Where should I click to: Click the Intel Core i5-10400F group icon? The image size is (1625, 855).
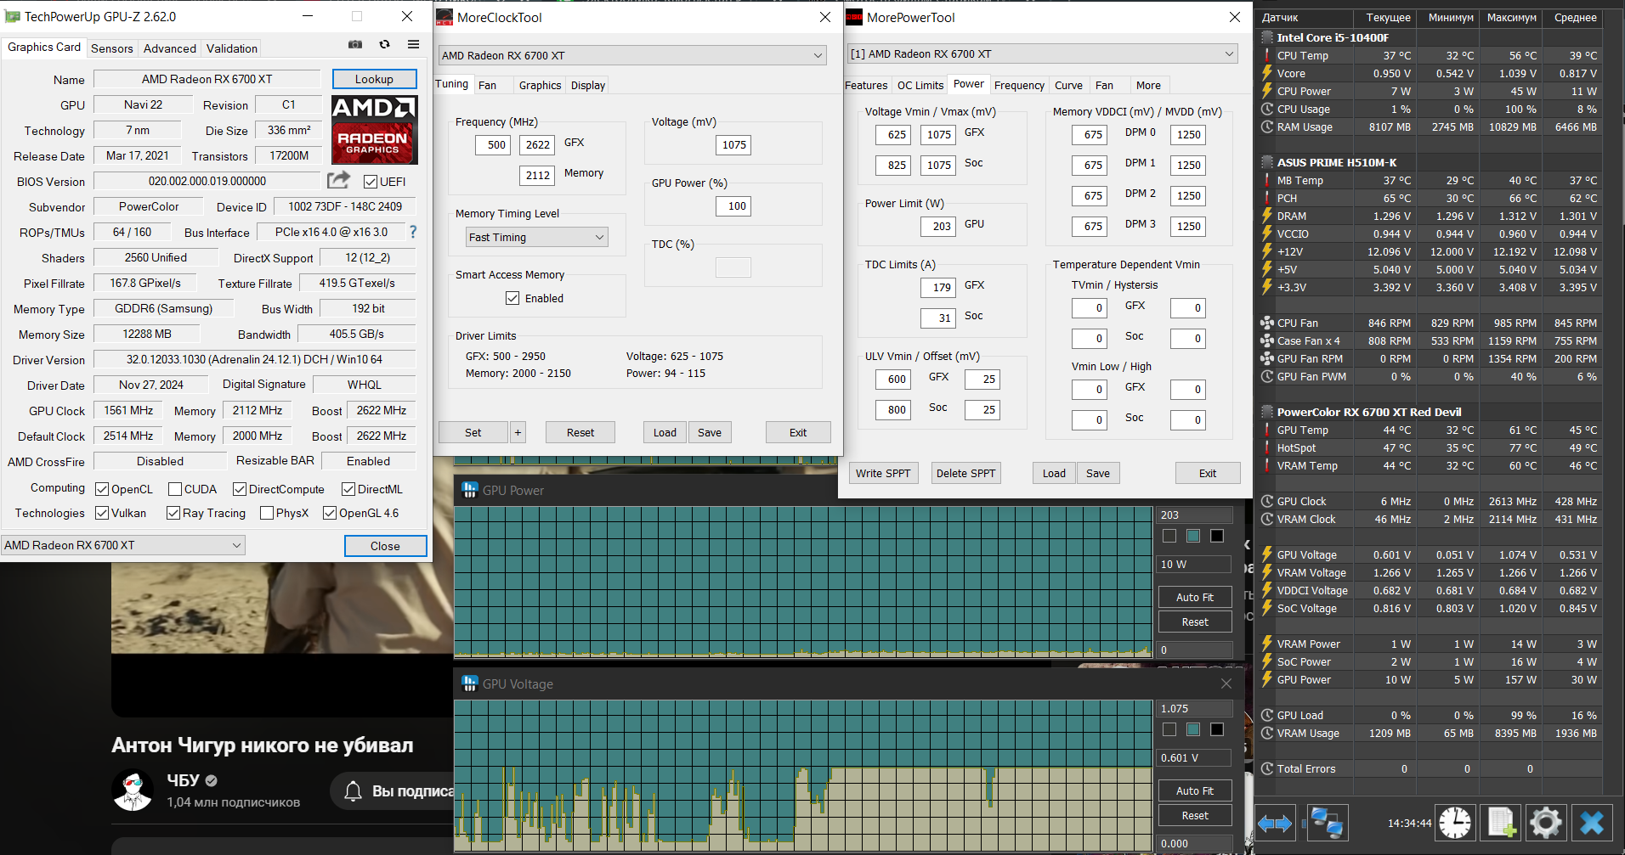coord(1267,37)
